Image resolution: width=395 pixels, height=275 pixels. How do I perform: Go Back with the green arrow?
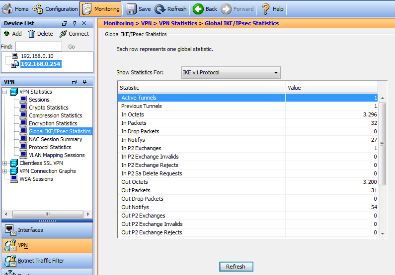(x=205, y=9)
